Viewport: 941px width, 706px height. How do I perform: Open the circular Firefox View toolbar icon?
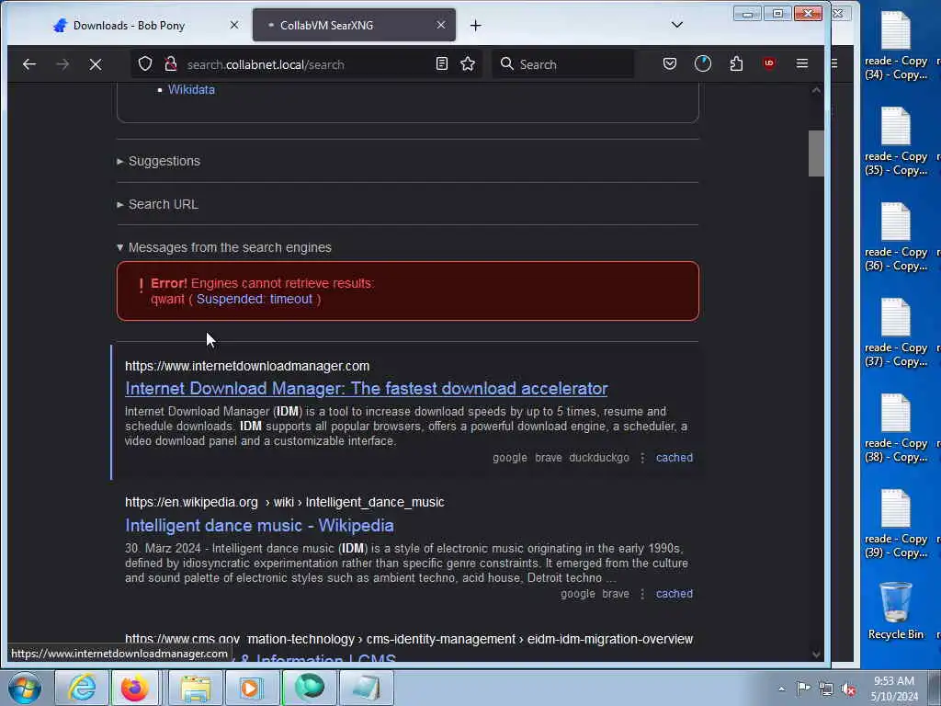[703, 63]
